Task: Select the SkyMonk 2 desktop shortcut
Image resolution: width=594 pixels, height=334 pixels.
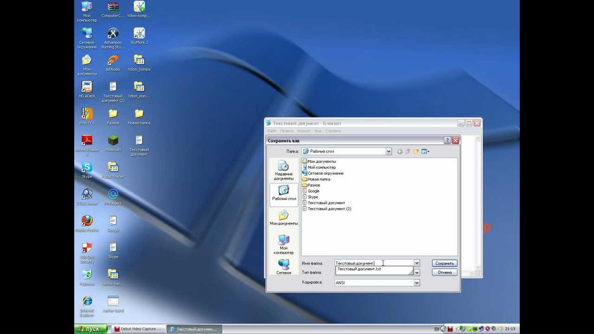Action: (139, 37)
